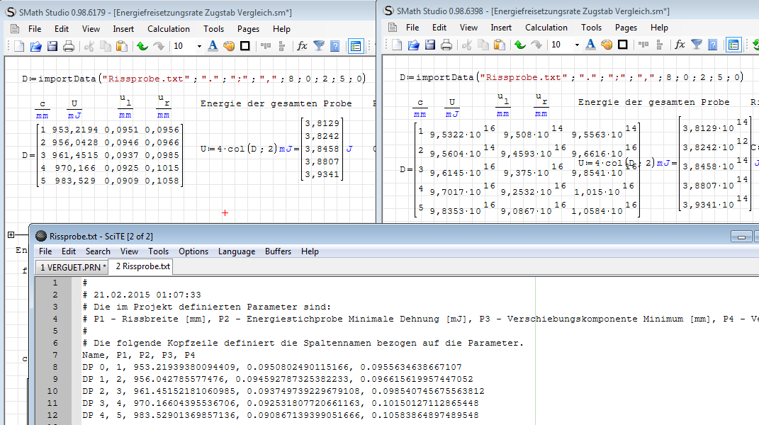Click New document icon in right SMath window
Screen dimensions: 759x425
(398, 45)
